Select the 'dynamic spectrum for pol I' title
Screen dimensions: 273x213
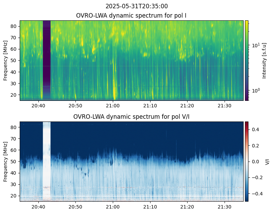[x=131, y=16]
